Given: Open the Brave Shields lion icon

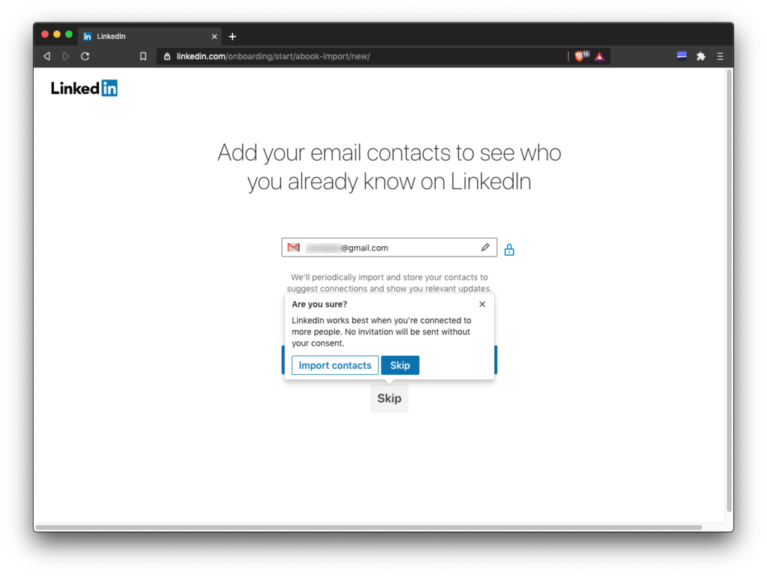Looking at the screenshot, I should click(x=580, y=56).
